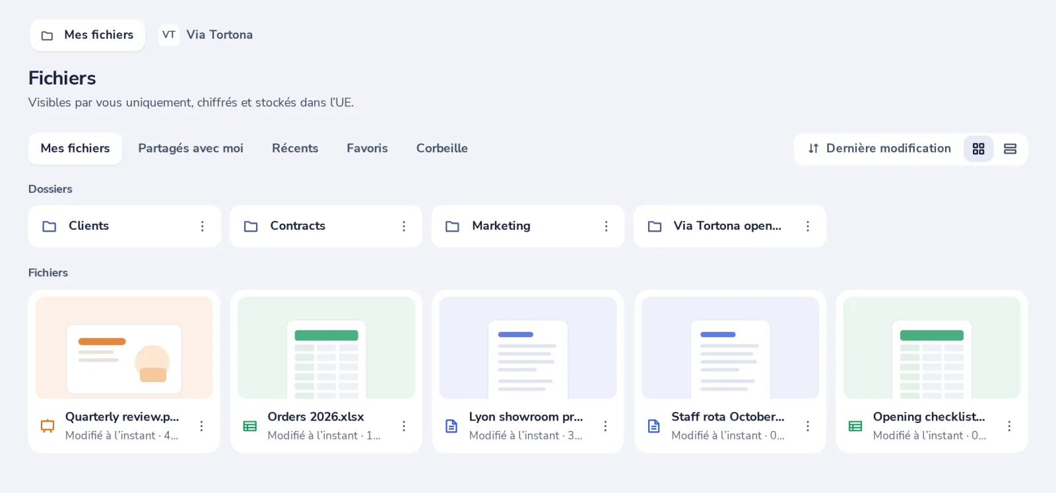Click the Mes fichiers breadcrumb button
This screenshot has height=493, width=1056.
click(87, 35)
